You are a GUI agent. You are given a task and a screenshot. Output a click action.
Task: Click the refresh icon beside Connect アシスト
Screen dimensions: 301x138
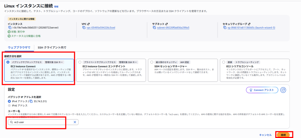[283, 90]
